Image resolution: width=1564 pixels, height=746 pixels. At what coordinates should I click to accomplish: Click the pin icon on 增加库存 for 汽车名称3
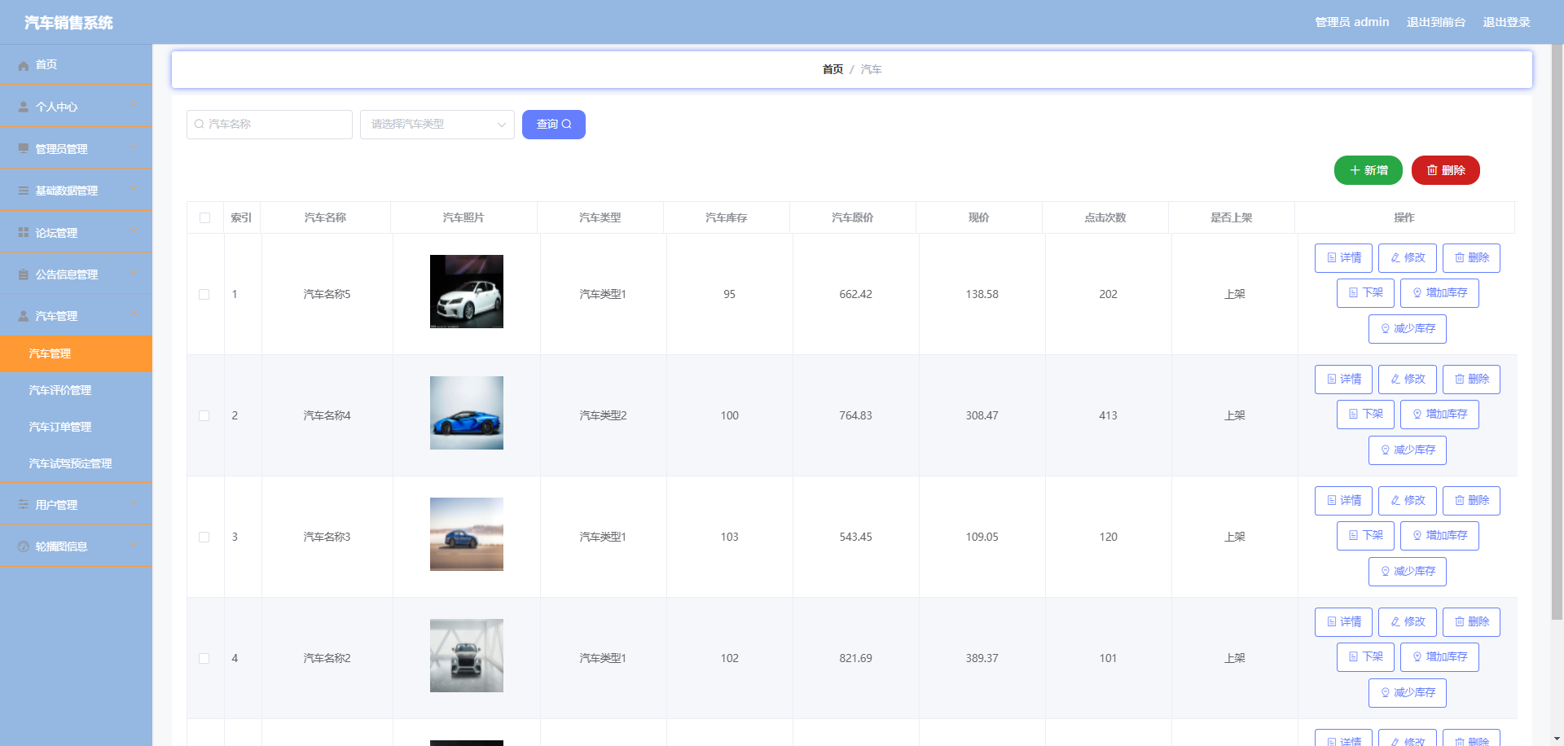click(1417, 535)
